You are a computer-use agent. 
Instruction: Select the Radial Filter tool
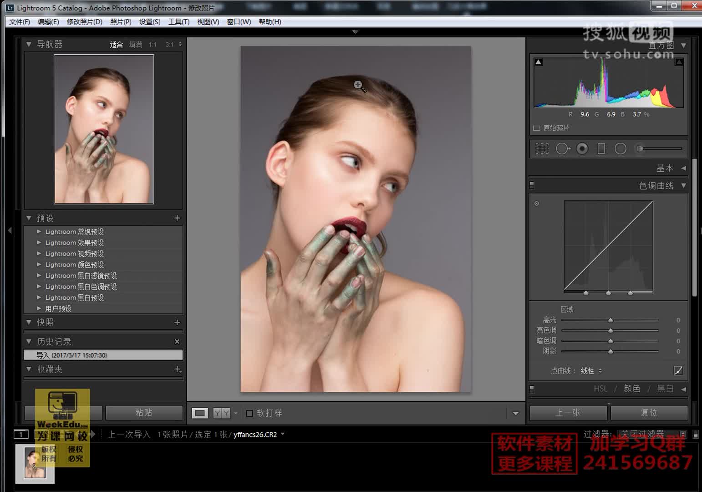pos(621,149)
